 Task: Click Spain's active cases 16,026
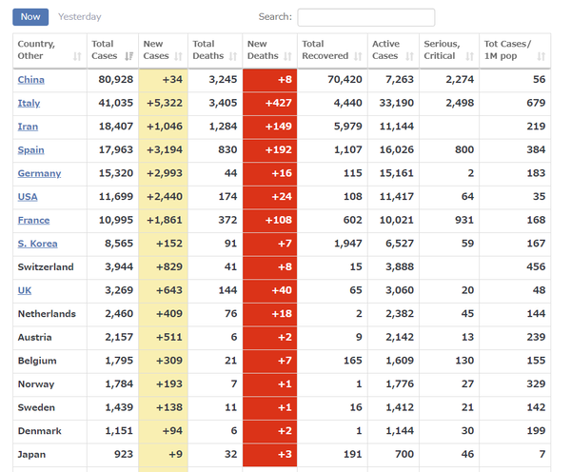click(x=397, y=150)
